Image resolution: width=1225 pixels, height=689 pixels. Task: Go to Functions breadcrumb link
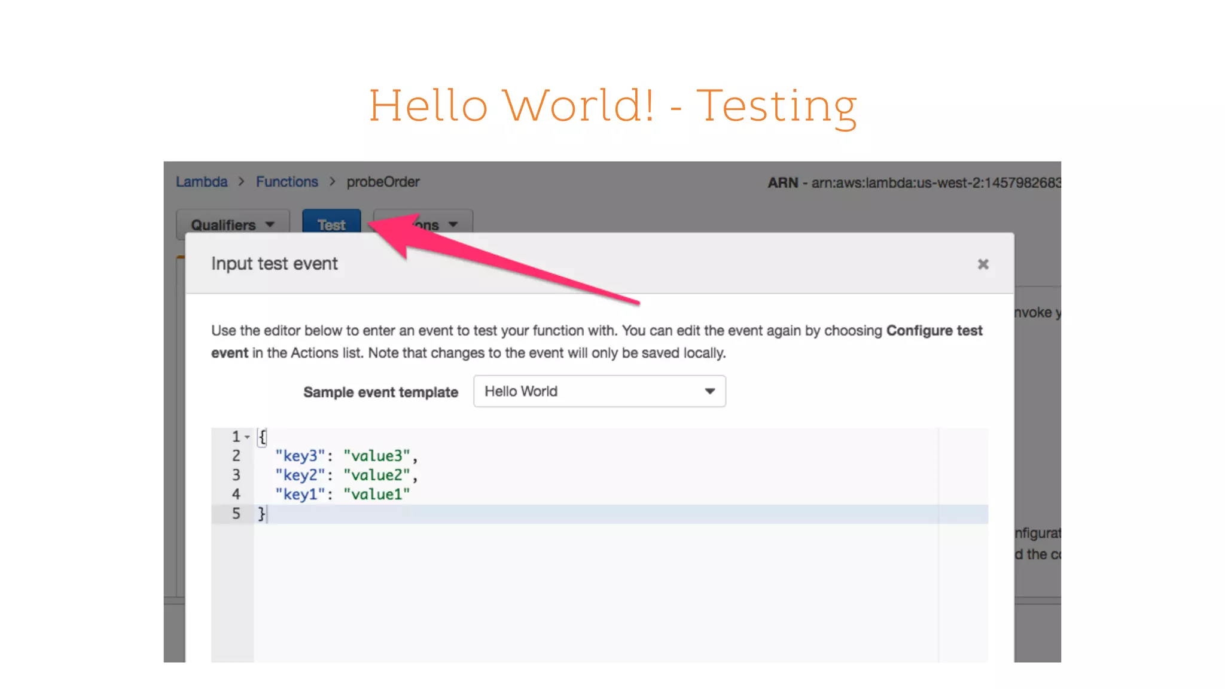pos(287,182)
